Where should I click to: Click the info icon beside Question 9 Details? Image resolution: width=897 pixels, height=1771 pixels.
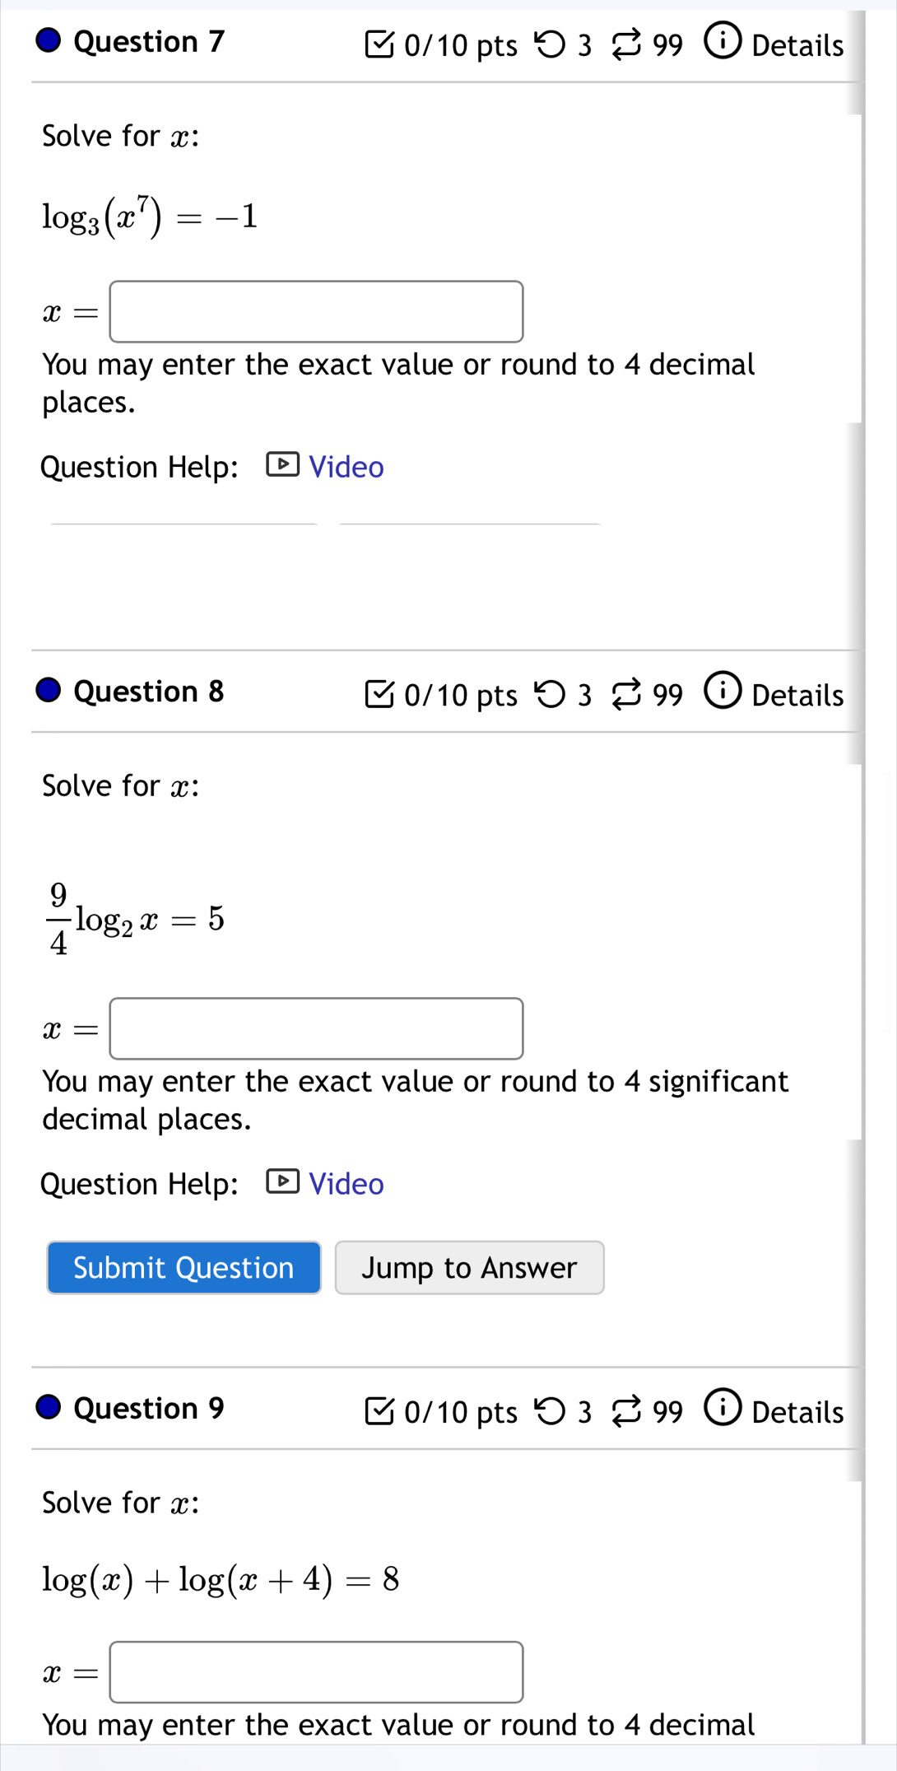pos(722,1408)
